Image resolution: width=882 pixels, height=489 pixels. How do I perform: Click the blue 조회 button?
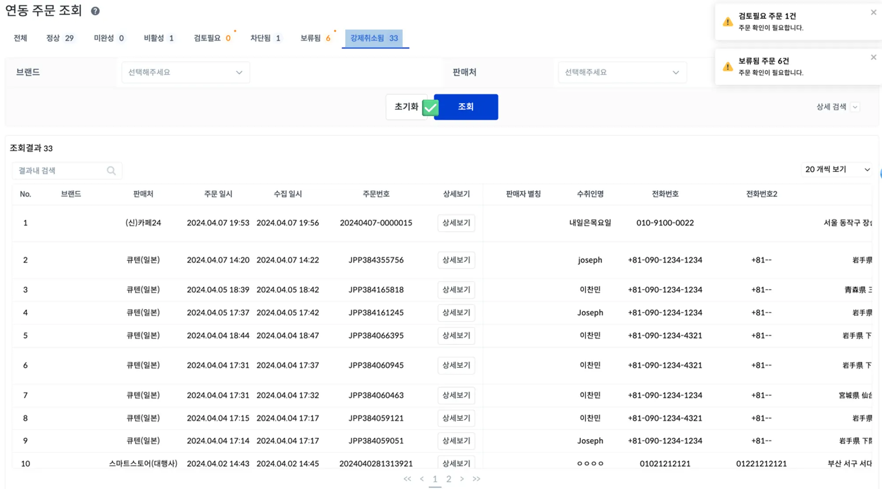466,107
